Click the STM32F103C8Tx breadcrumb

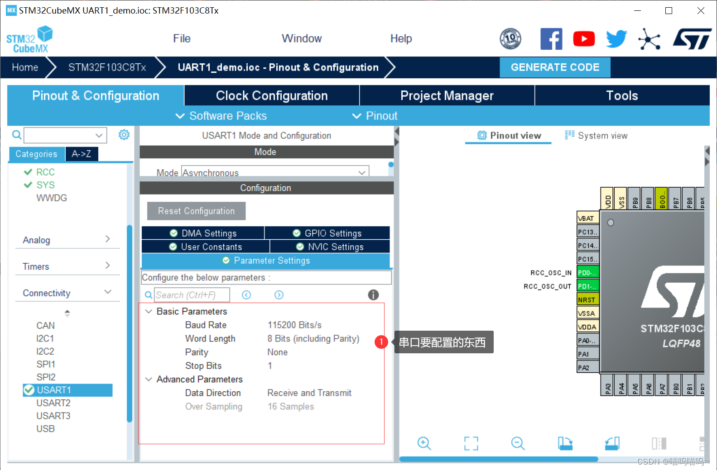pyautogui.click(x=107, y=67)
